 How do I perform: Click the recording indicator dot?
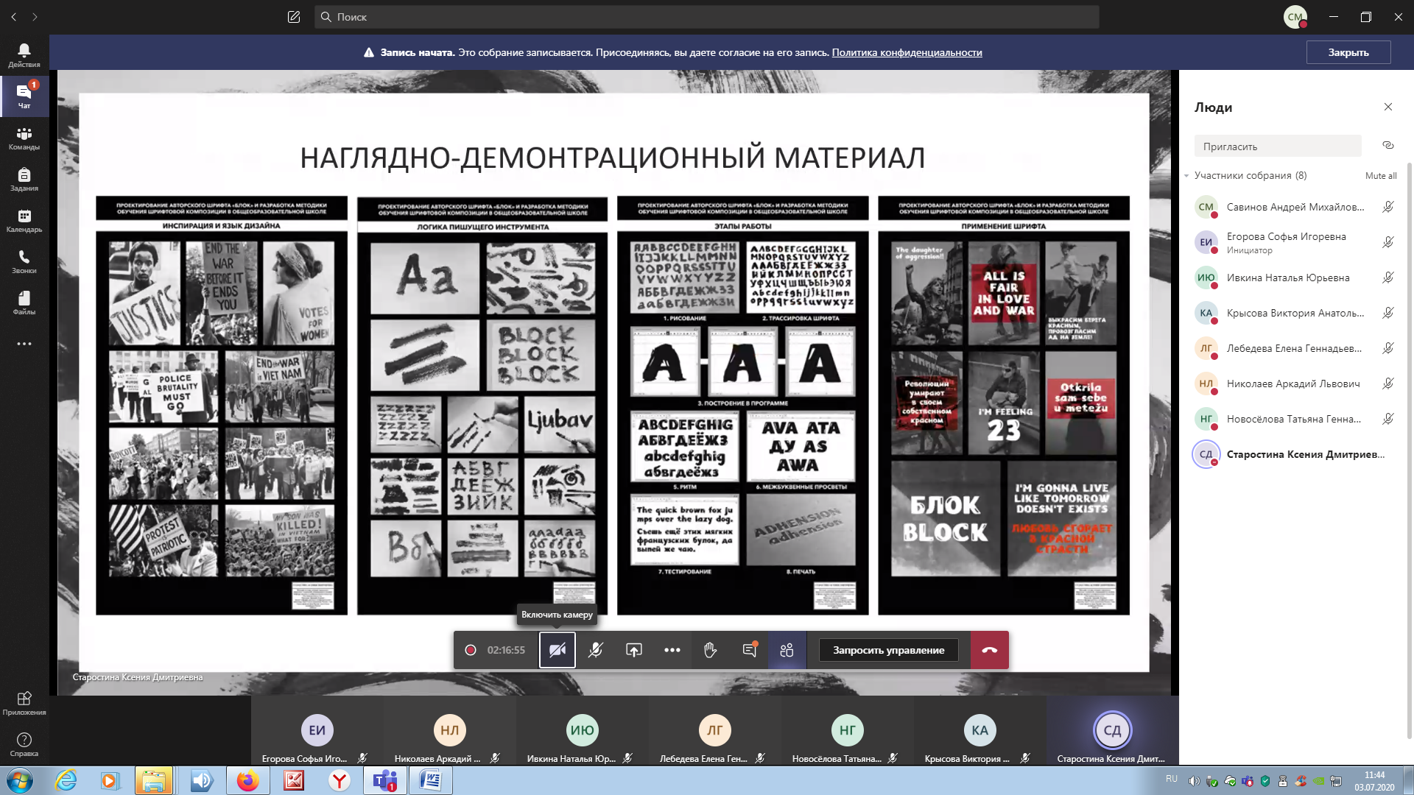pyautogui.click(x=471, y=650)
